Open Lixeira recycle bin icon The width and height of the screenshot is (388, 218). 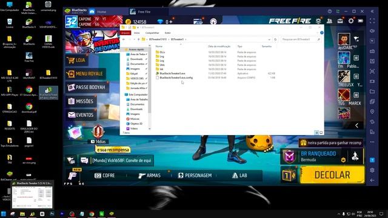pyautogui.click(x=10, y=24)
